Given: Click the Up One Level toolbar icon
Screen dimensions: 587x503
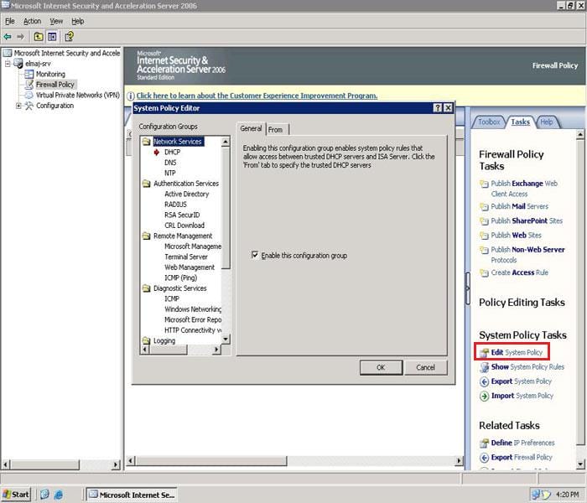Looking at the screenshot, I should pyautogui.click(x=39, y=37).
